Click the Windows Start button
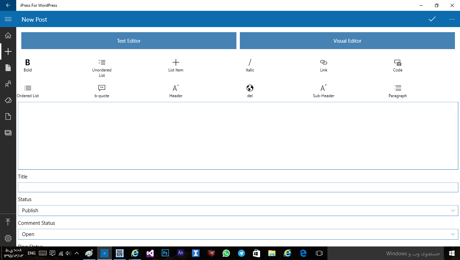Screen dimensions: 460x260 (x=452, y=253)
